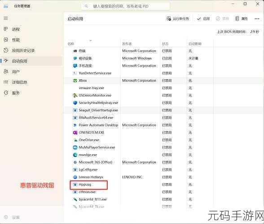The image size is (264, 224).
Task: Click the 移动设备 row icon
Action: 75,58
